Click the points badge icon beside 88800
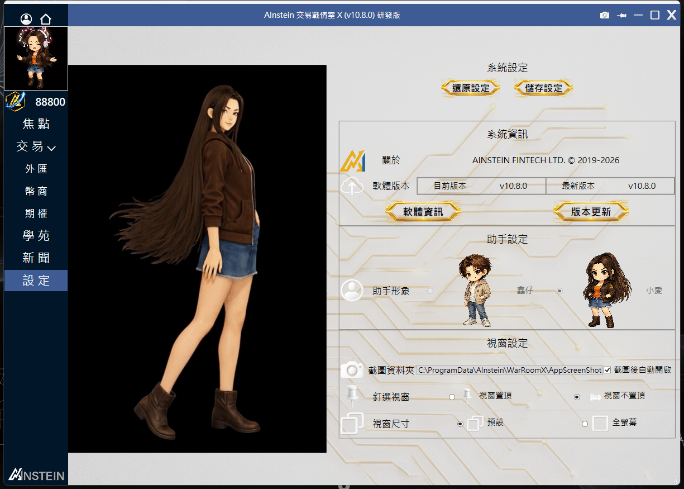This screenshot has height=489, width=684. pos(16,101)
